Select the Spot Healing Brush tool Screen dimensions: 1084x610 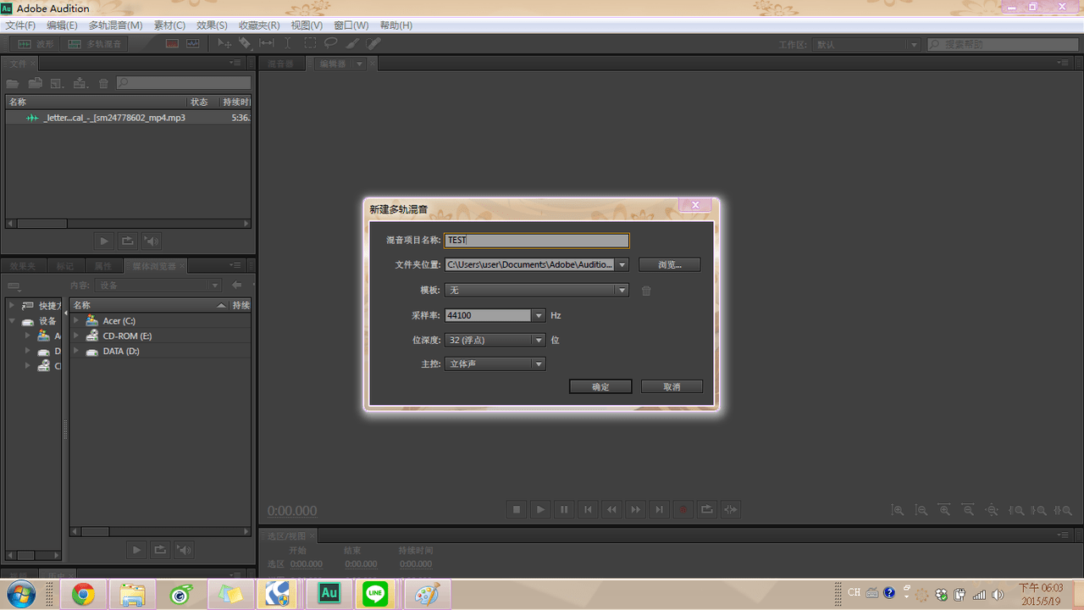[373, 43]
